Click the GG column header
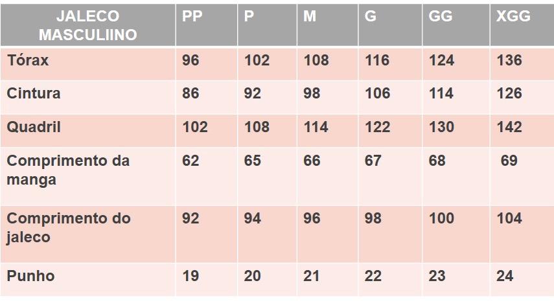 click(440, 16)
